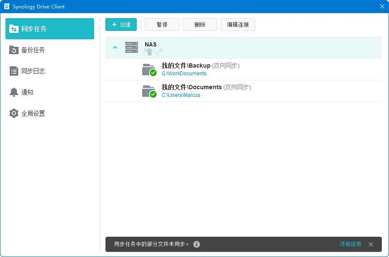389x257 pixels.
Task: Click the sync log list icon
Action: (x=14, y=71)
